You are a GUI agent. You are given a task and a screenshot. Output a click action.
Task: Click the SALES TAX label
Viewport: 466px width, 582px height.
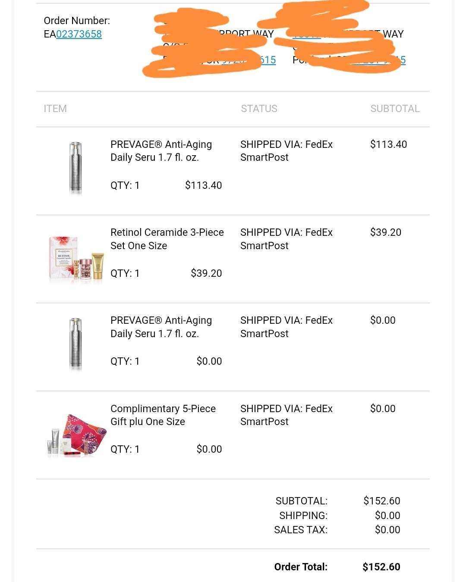(301, 530)
